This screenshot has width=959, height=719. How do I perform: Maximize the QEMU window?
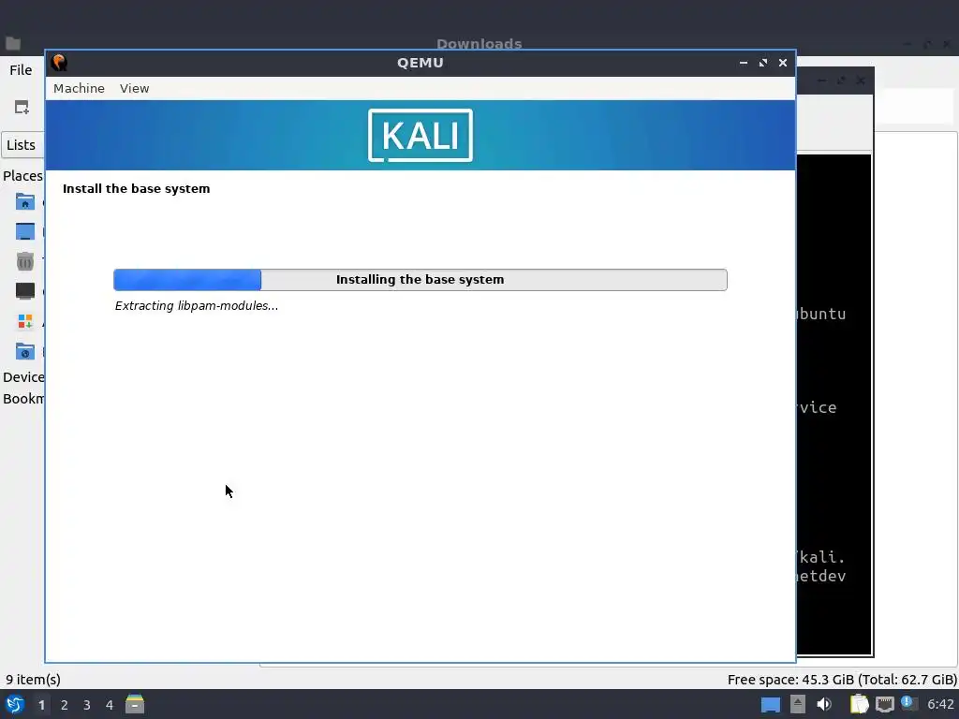pos(763,63)
